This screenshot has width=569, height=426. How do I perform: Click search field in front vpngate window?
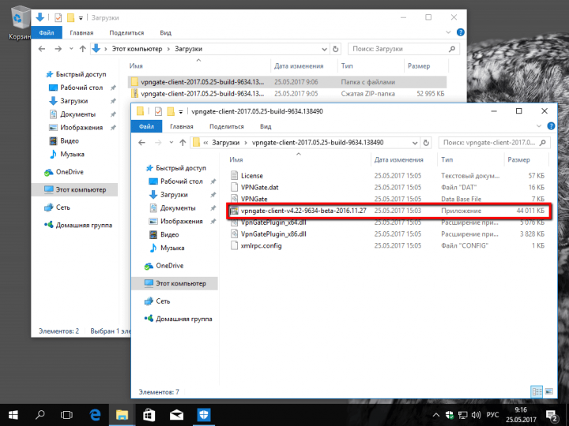pos(494,143)
